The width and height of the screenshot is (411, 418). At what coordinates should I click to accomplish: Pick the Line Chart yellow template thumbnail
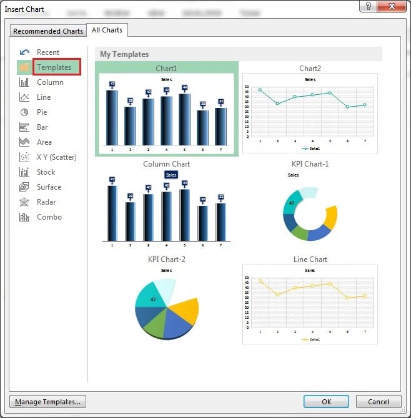[x=310, y=304]
